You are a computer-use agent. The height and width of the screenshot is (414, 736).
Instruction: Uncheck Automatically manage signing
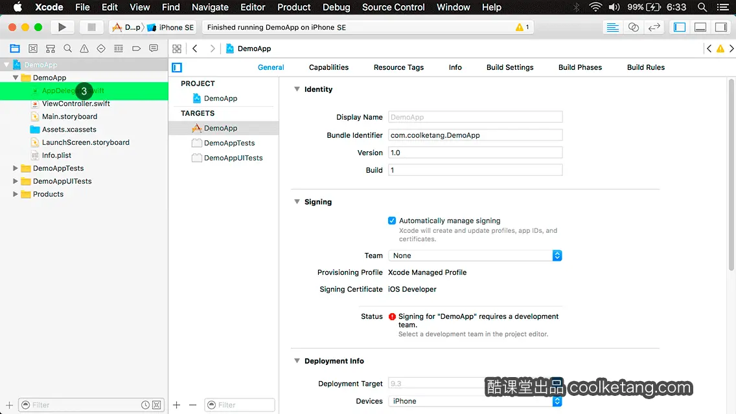(x=392, y=221)
